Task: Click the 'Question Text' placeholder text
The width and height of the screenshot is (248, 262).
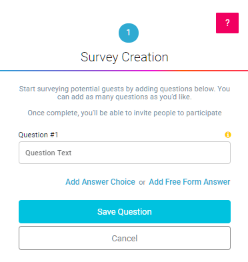Action: click(x=49, y=153)
